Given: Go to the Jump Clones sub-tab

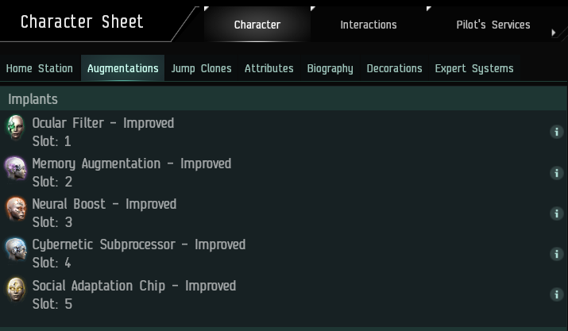Looking at the screenshot, I should point(201,68).
